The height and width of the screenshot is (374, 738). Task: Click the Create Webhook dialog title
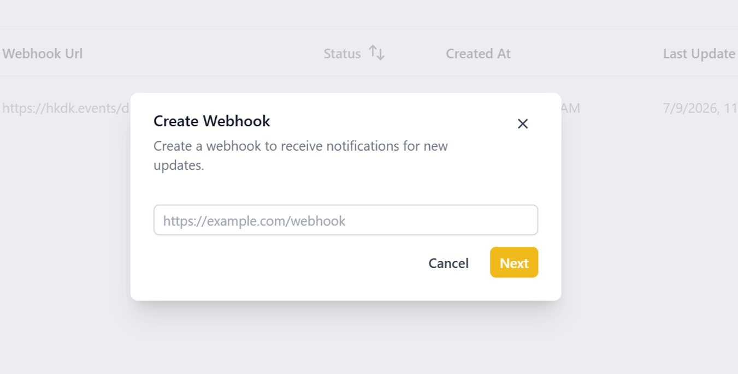click(212, 121)
